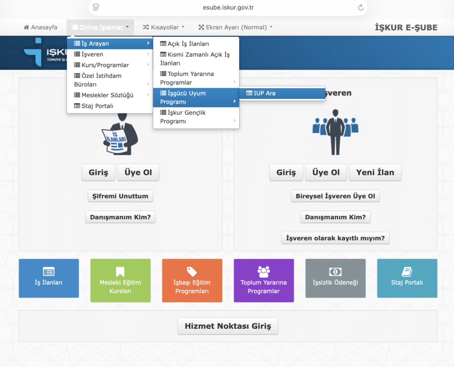Screen dimensions: 454x367
Task: Click the reload icon in address bar
Action: tap(360, 8)
